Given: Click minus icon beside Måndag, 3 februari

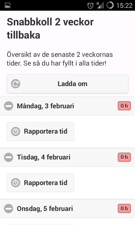Looking at the screenshot, I should click(x=9, y=106).
